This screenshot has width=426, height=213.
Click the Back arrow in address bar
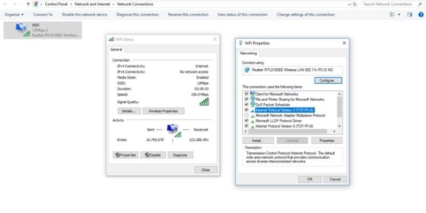coord(5,4)
